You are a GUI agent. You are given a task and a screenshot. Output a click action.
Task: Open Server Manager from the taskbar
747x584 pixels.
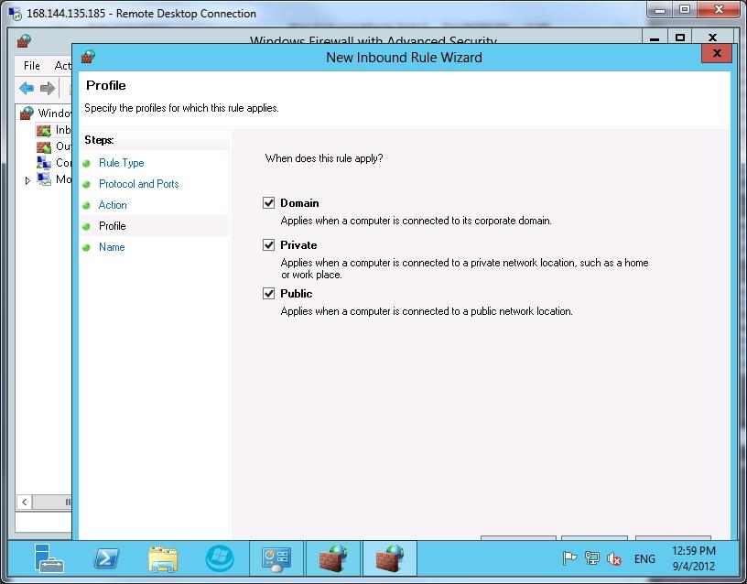pyautogui.click(x=49, y=557)
